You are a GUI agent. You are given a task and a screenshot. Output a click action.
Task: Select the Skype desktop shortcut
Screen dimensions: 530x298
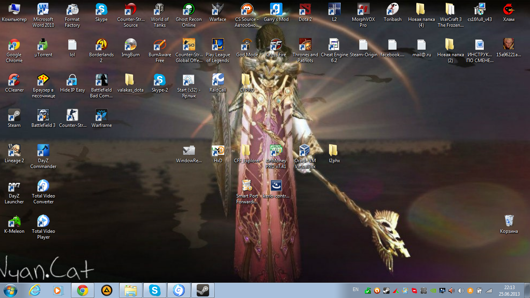pyautogui.click(x=101, y=12)
